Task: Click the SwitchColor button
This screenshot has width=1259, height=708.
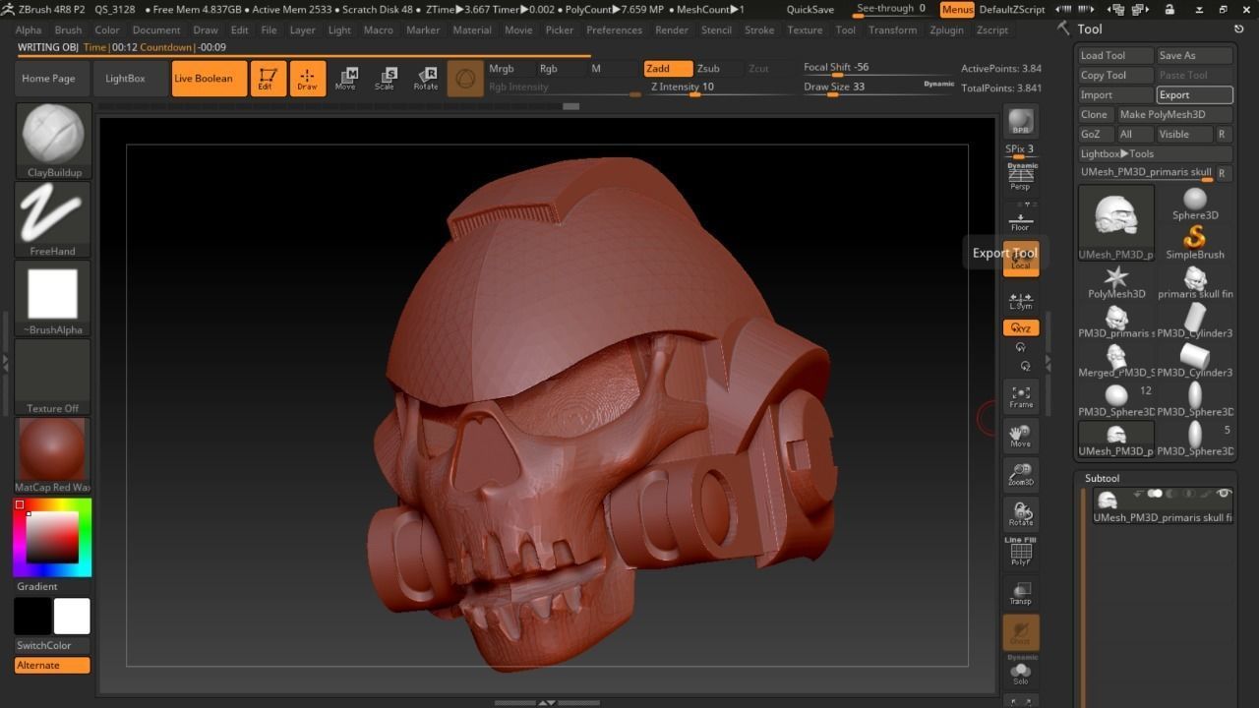Action: tap(52, 645)
